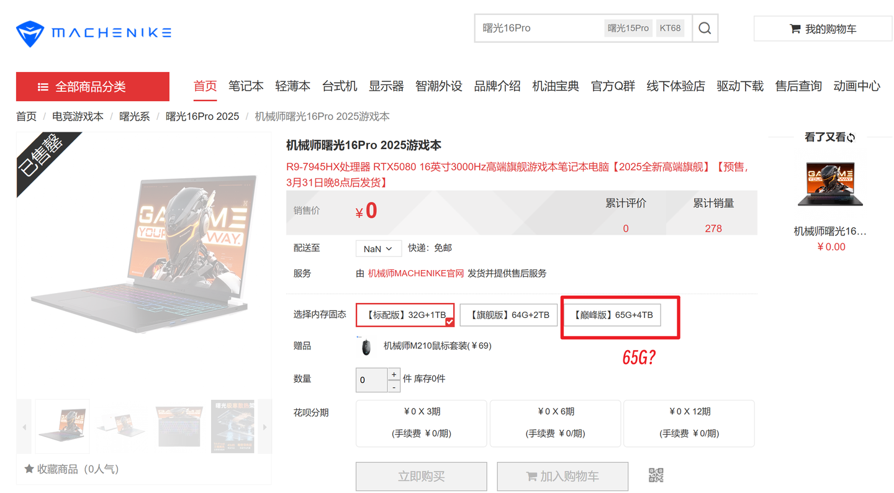Open the 笔记本 menu item
Image resolution: width=894 pixels, height=493 pixels.
tap(246, 86)
